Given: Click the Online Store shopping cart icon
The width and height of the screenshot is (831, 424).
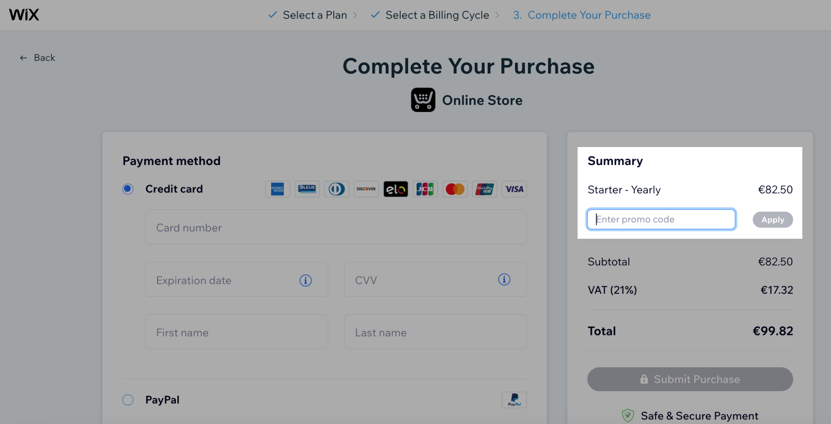Looking at the screenshot, I should 423,100.
